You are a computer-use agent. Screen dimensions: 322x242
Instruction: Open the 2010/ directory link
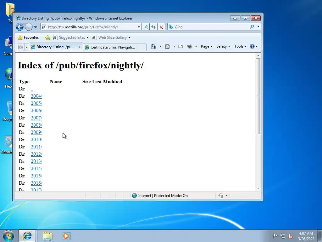[x=36, y=140]
